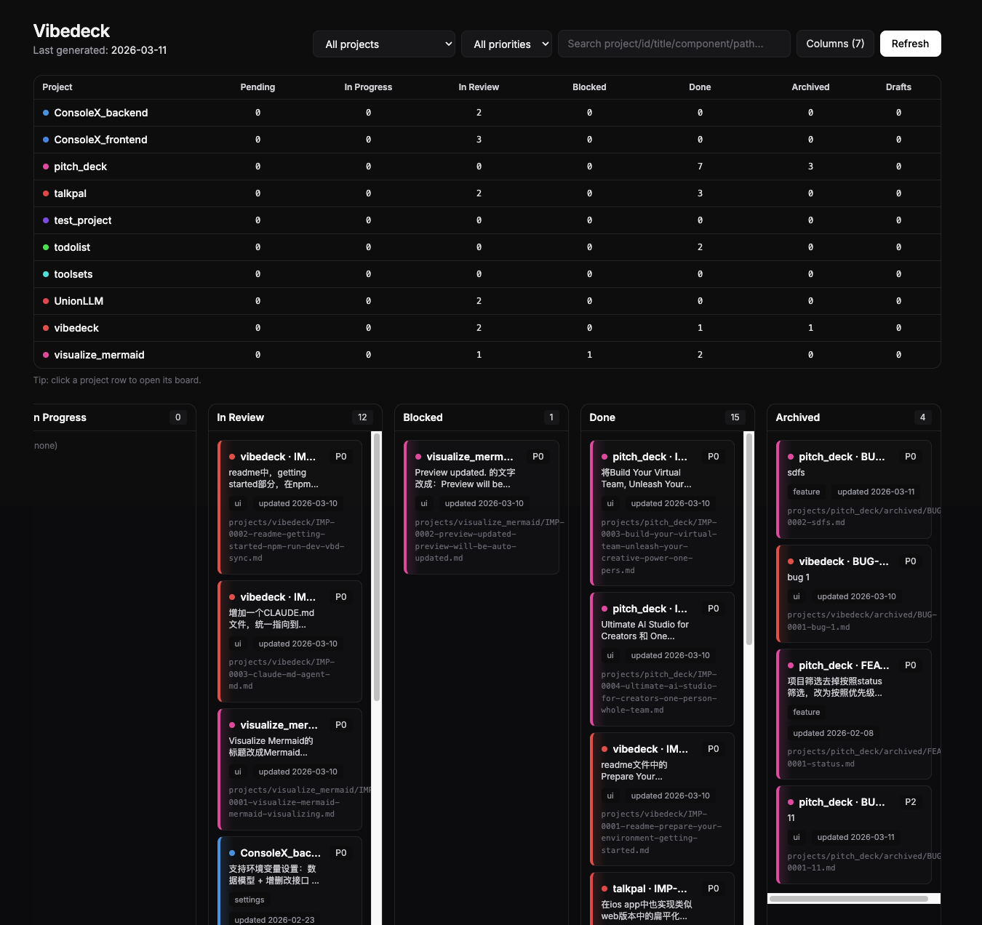This screenshot has width=982, height=925.
Task: Expand the Columns (7) selector
Action: tap(834, 44)
